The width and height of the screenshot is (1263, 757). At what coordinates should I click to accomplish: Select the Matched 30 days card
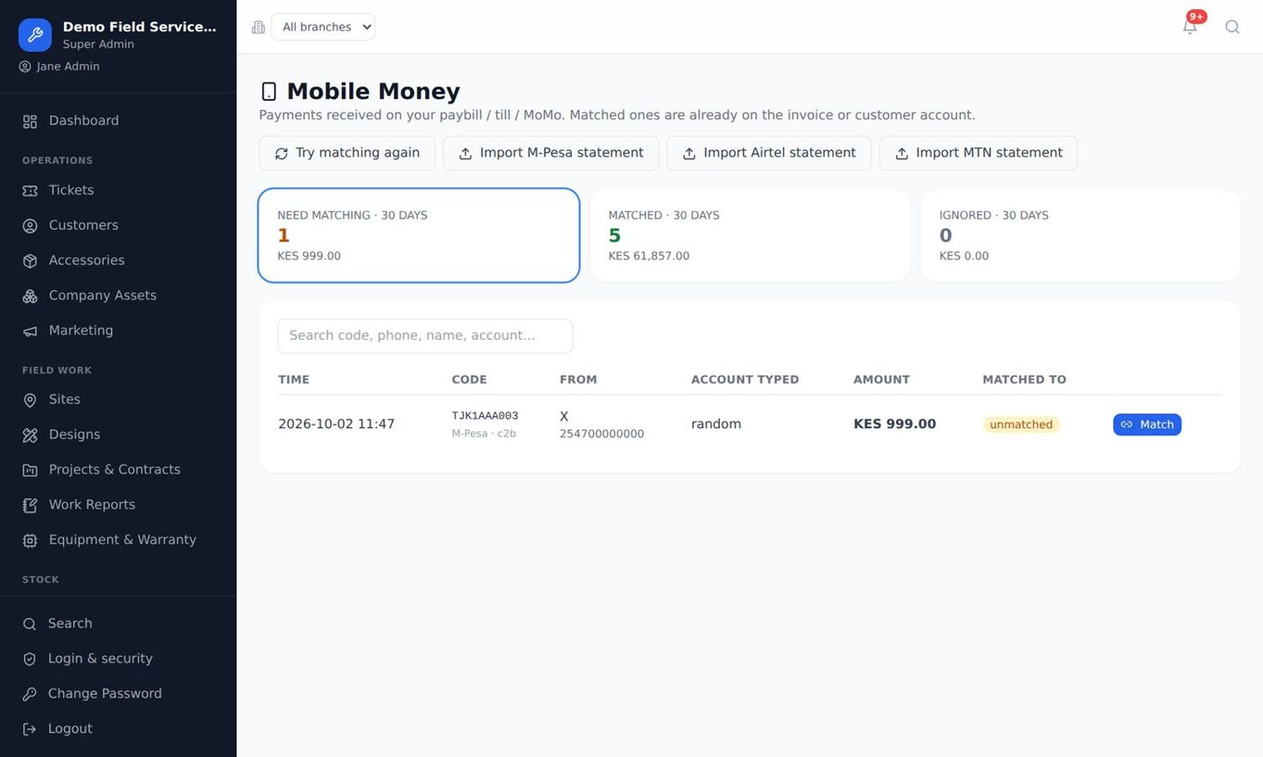tap(750, 235)
